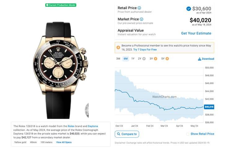Click the Download chart icon
Viewport: 226px width, 149px height.
[x=200, y=59]
